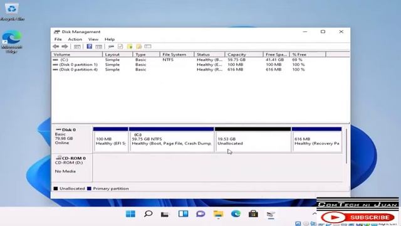Sort by the Capacity column header

pyautogui.click(x=244, y=55)
